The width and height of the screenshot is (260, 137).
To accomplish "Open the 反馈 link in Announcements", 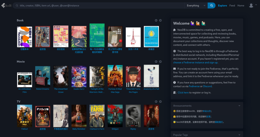I will click(208, 117).
